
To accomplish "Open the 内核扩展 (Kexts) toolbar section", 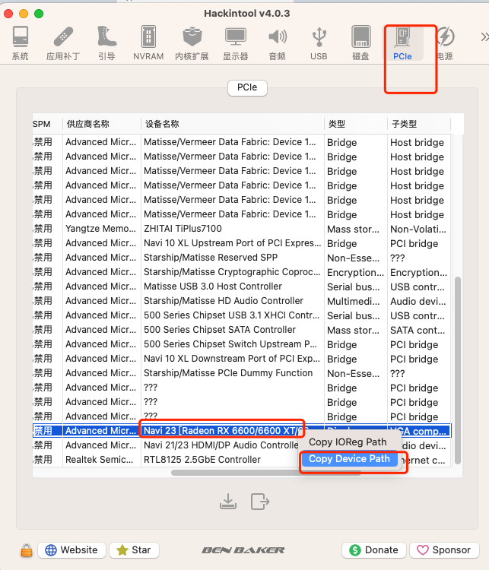I will click(x=192, y=43).
